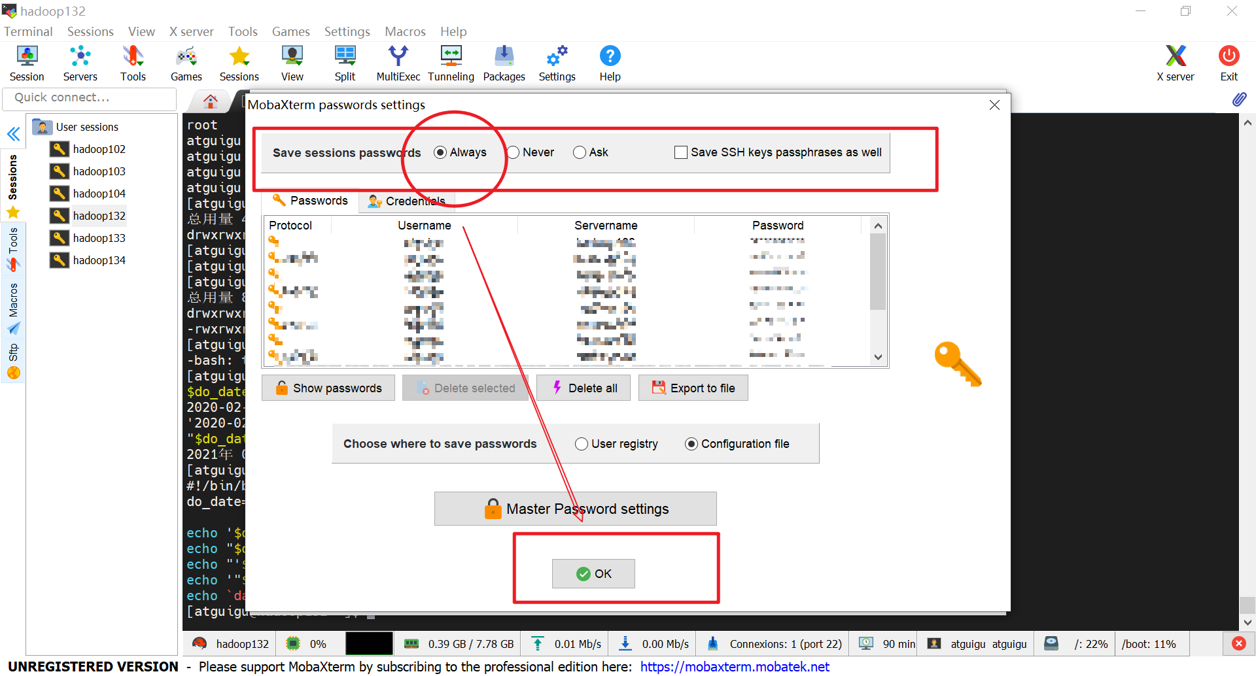Open the Tunneling toolbar icon
Viewport: 1256px width, 676px height.
(451, 63)
